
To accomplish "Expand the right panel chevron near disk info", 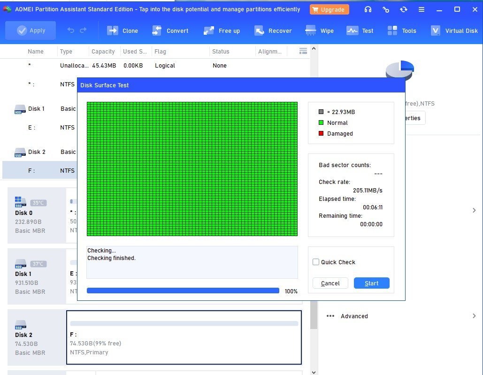I will (474, 210).
